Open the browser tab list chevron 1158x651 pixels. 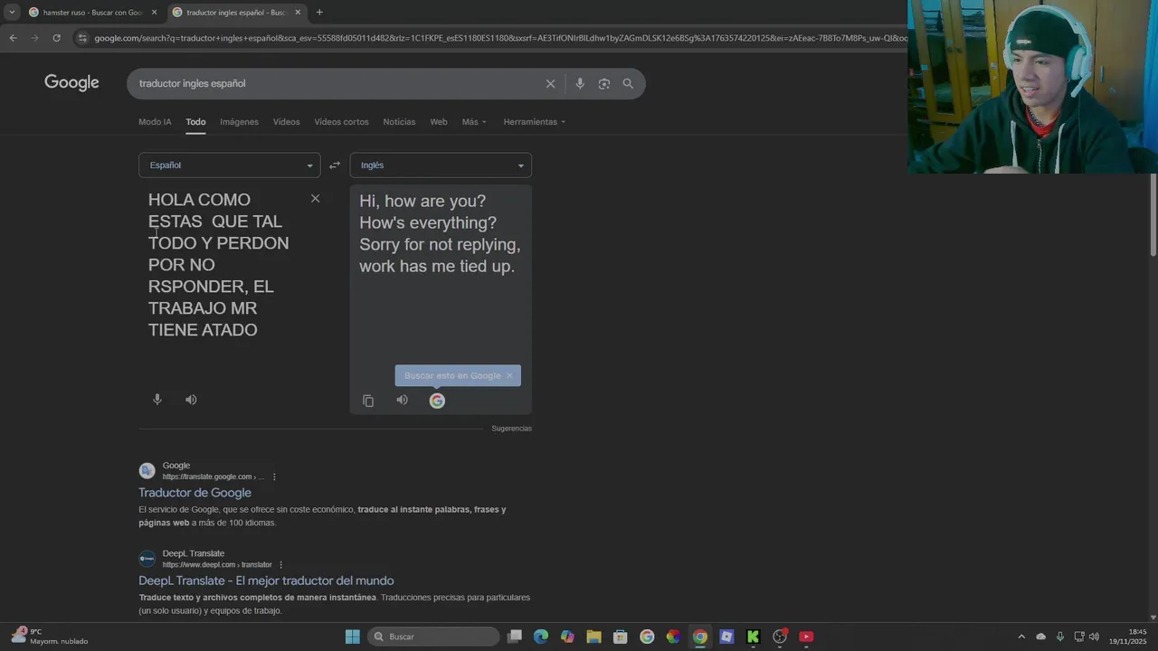12,13
